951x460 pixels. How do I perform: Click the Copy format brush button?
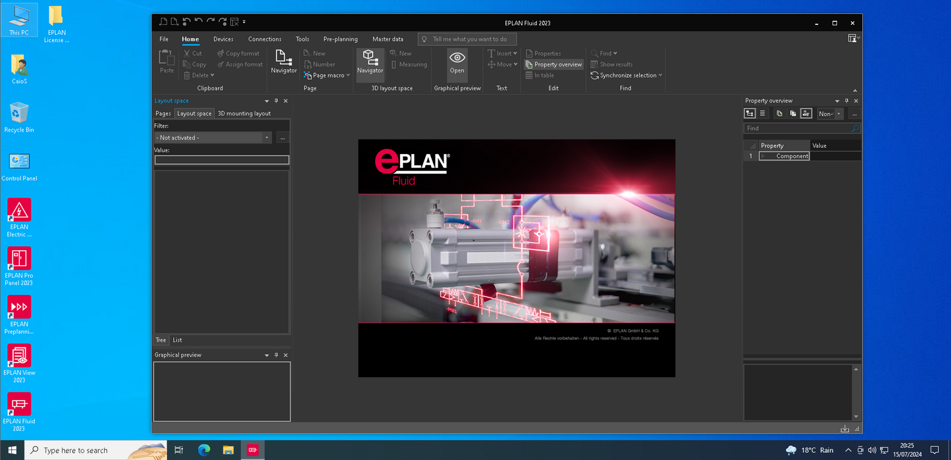(x=238, y=53)
